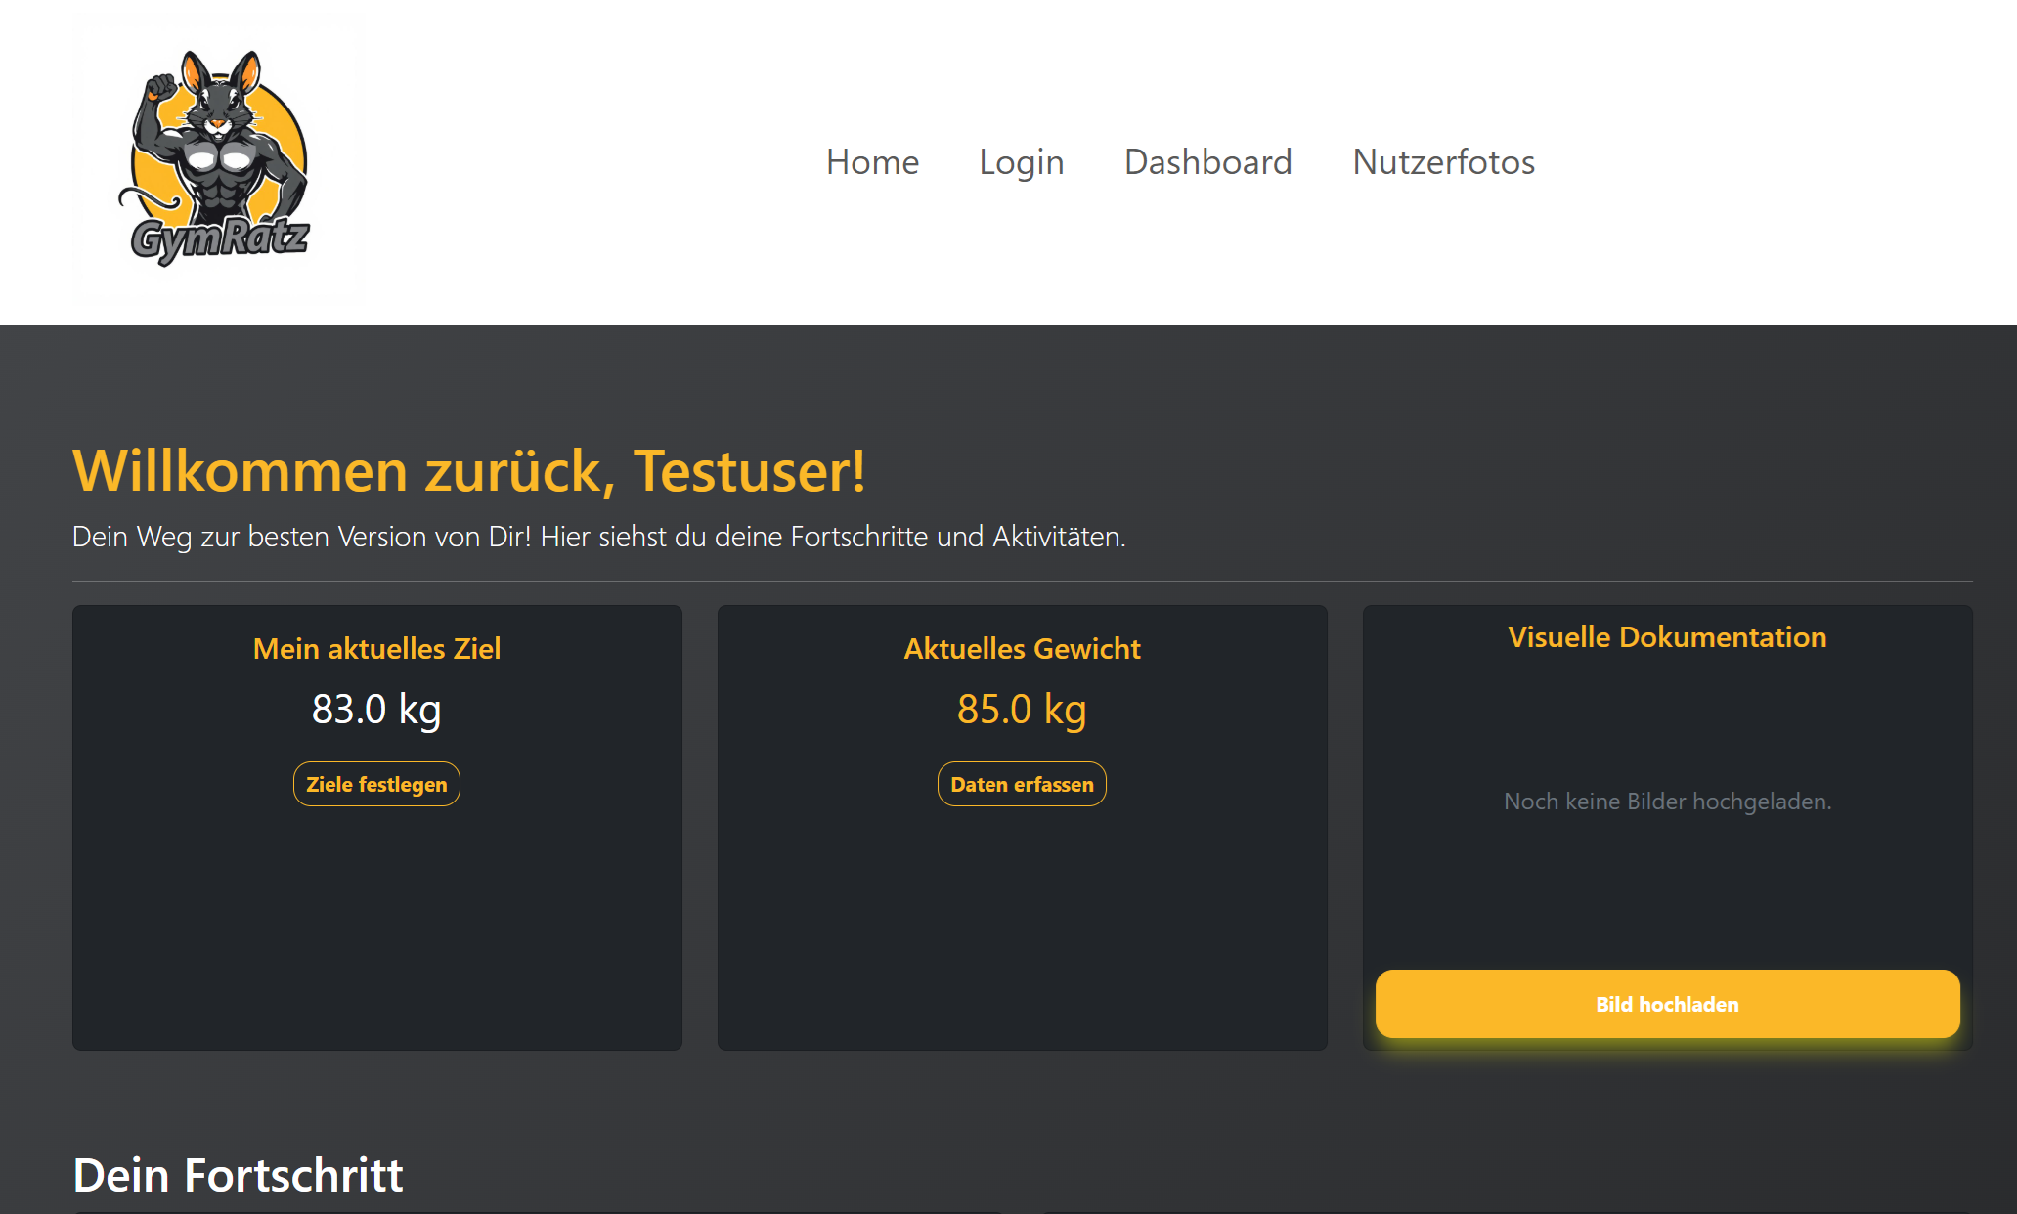2017x1214 pixels.
Task: Select the 85.0 kg weight value
Action: [1022, 710]
